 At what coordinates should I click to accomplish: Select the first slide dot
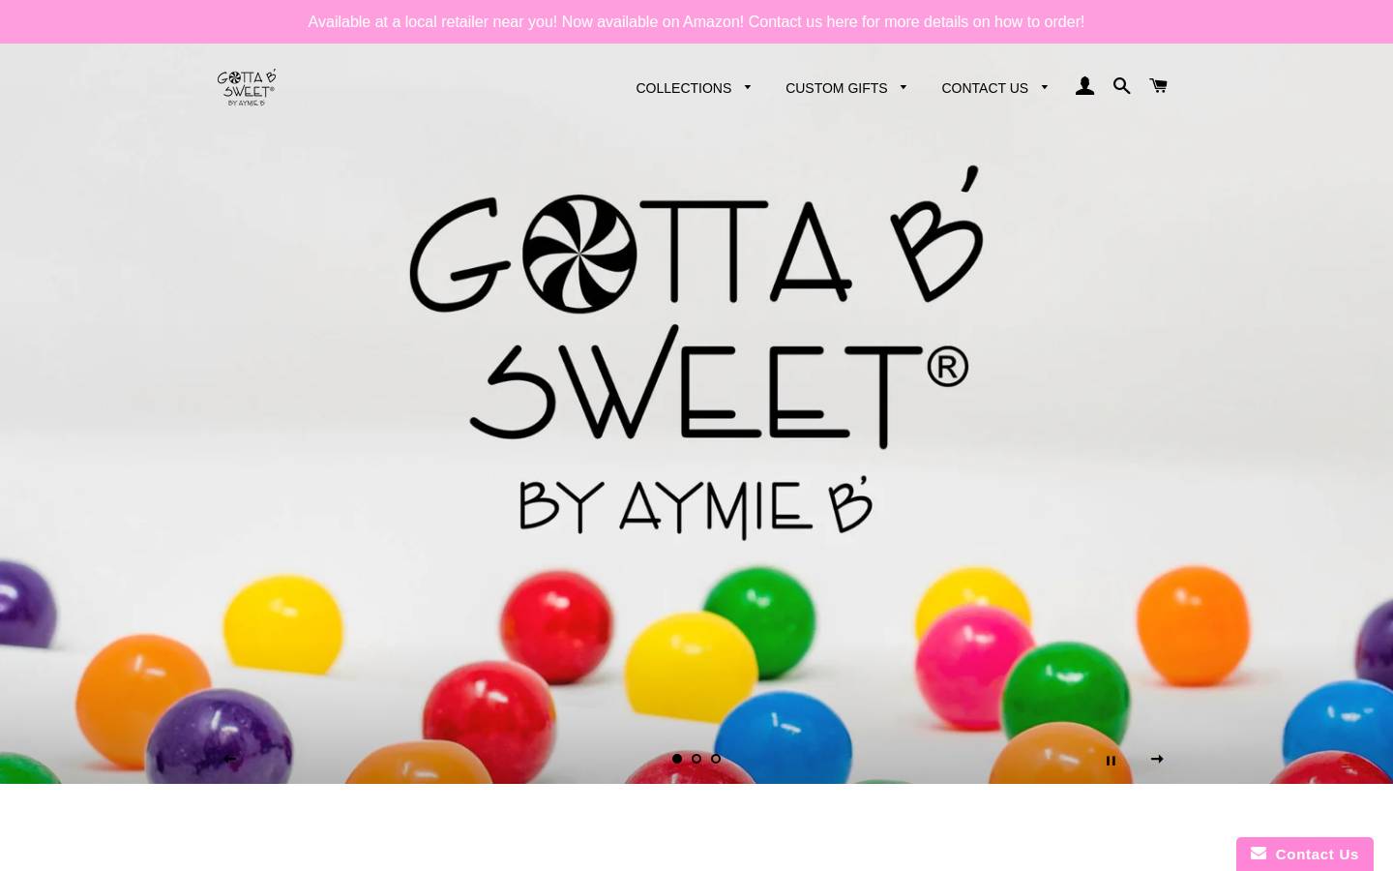[677, 759]
